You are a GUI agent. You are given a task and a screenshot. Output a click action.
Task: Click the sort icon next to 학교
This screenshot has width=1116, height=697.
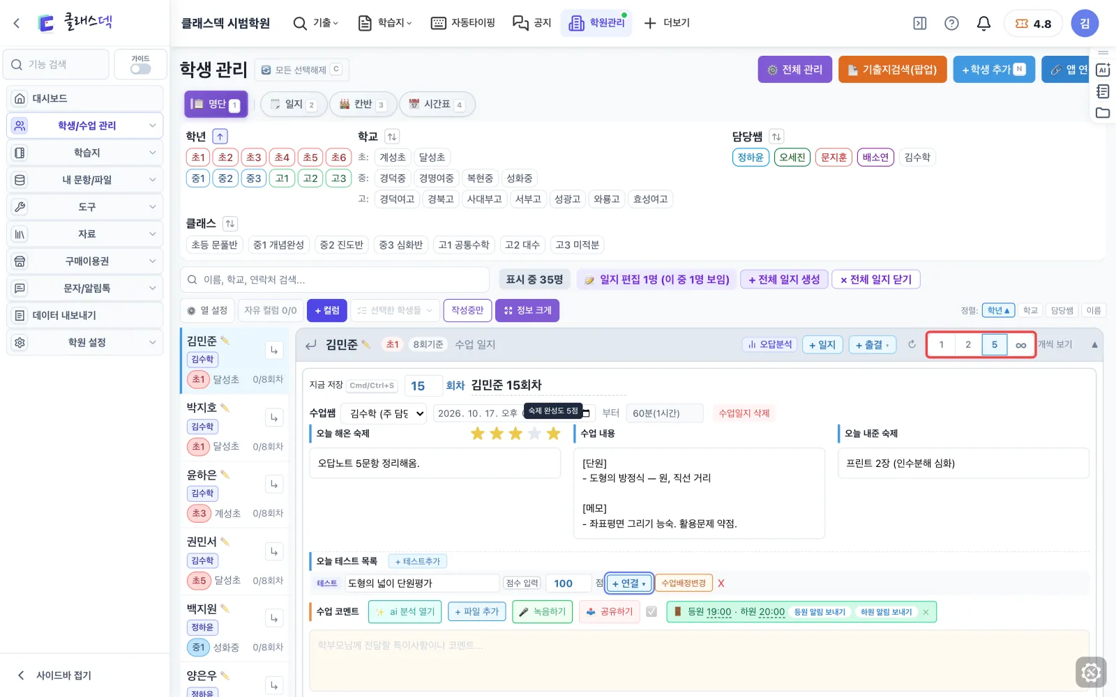coord(392,137)
